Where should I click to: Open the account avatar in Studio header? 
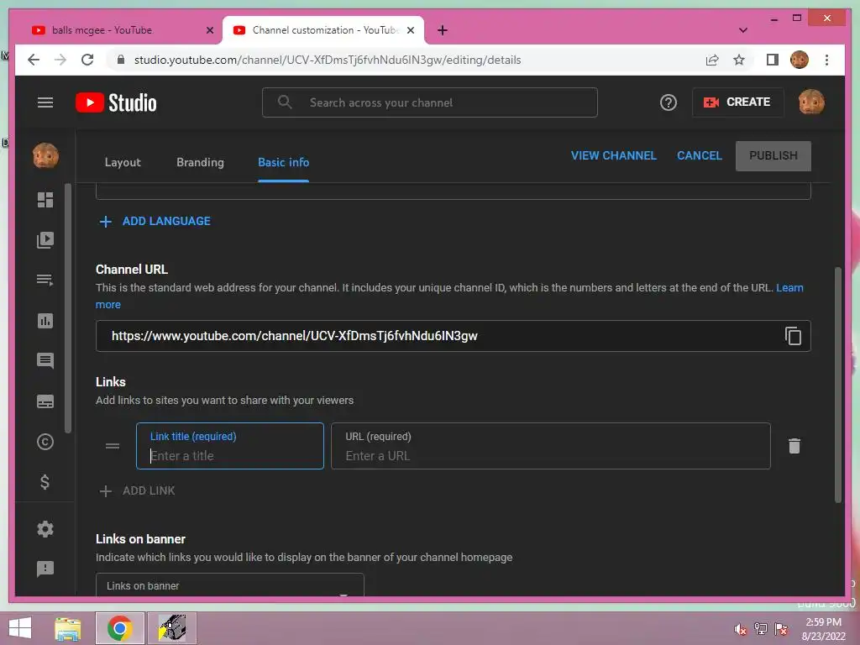click(811, 102)
